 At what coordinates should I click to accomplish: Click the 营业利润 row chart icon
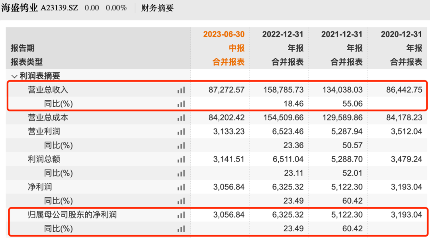point(181,131)
